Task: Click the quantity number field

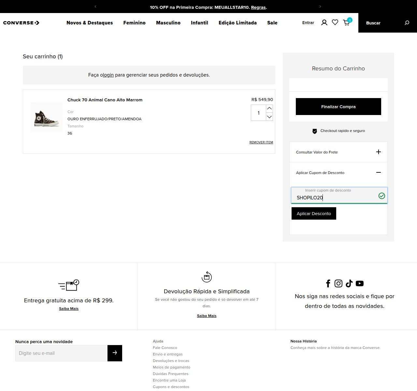Action: (x=258, y=113)
